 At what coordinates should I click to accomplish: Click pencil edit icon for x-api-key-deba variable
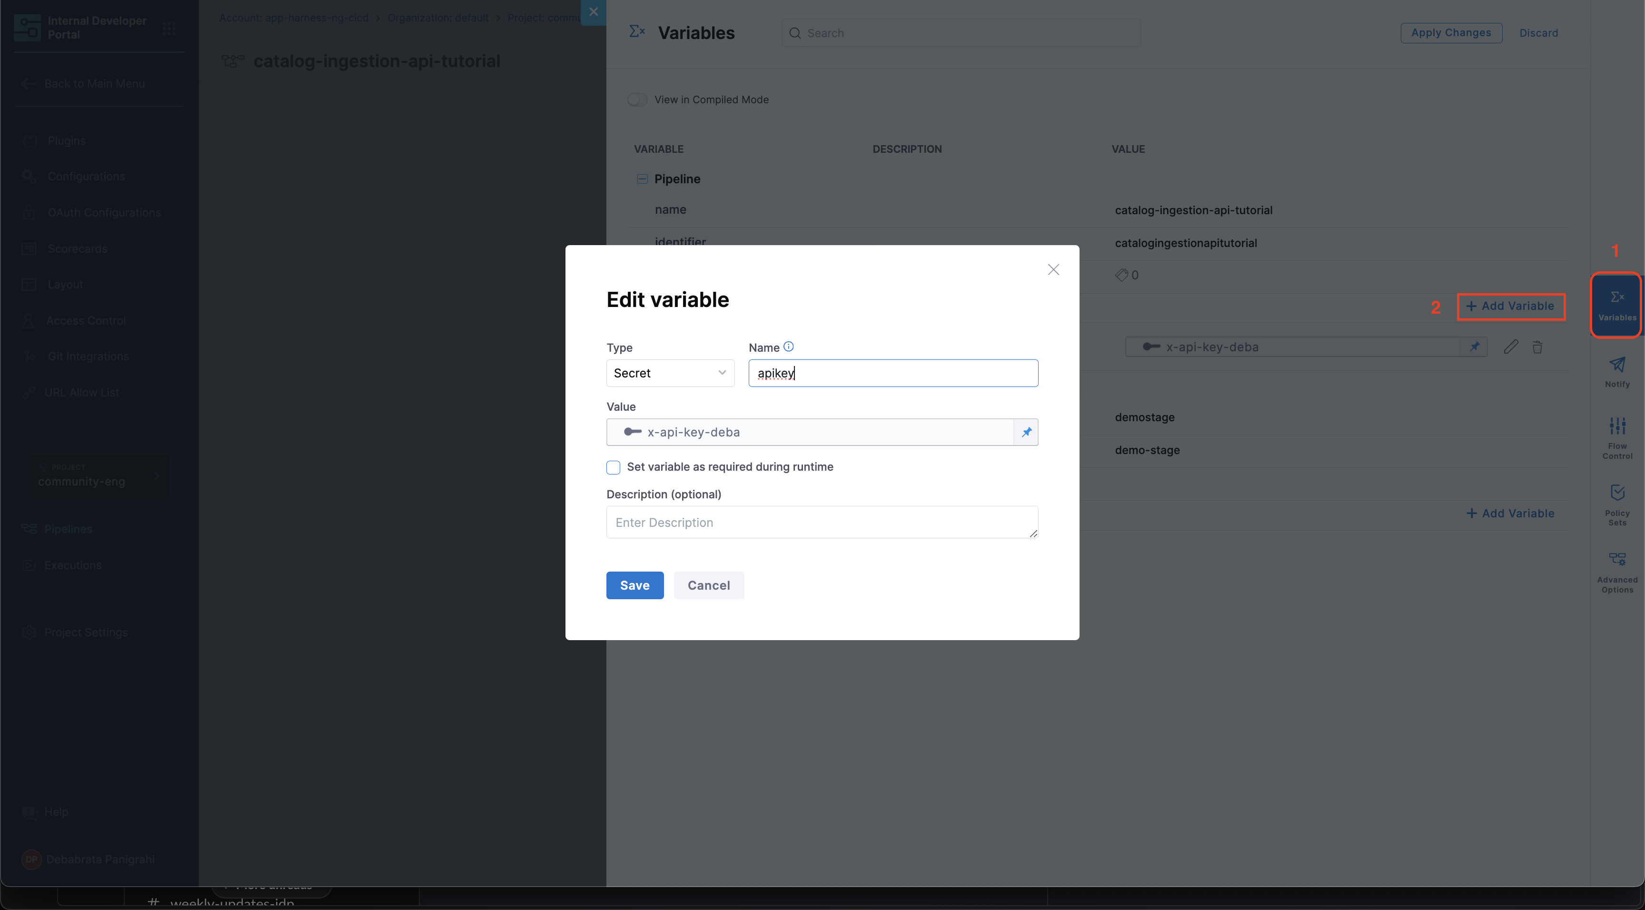[1510, 347]
